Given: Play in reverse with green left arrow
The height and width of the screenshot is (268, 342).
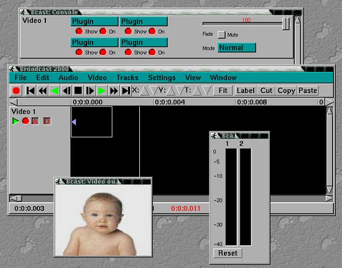Looking at the screenshot, I should click(x=55, y=91).
